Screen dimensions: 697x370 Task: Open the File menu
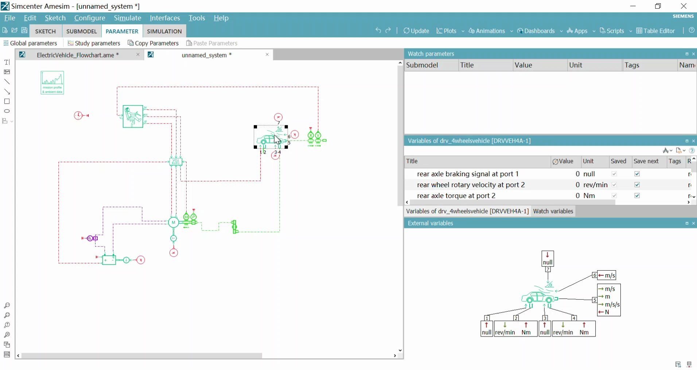tap(9, 18)
